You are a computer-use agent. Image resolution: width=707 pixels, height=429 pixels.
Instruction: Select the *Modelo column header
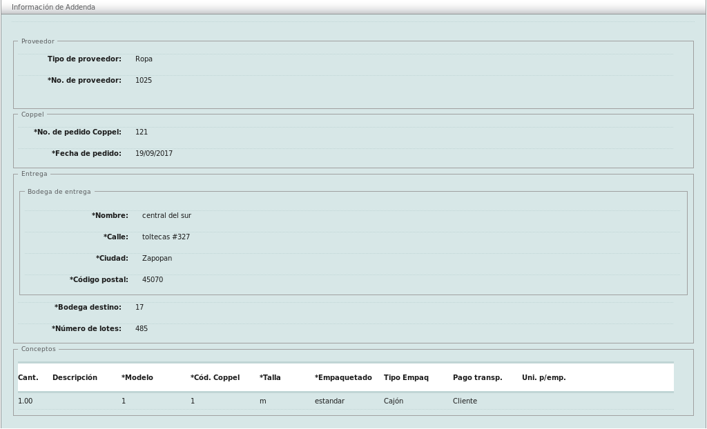tap(137, 378)
